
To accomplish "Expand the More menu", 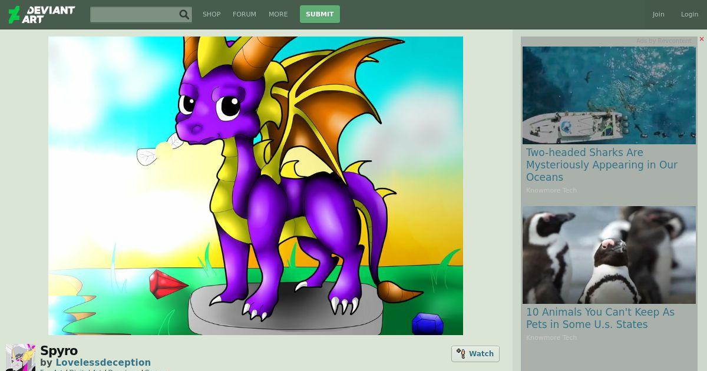I will [x=278, y=14].
